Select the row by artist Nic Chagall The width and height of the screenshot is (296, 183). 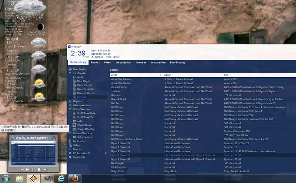[x=203, y=163]
